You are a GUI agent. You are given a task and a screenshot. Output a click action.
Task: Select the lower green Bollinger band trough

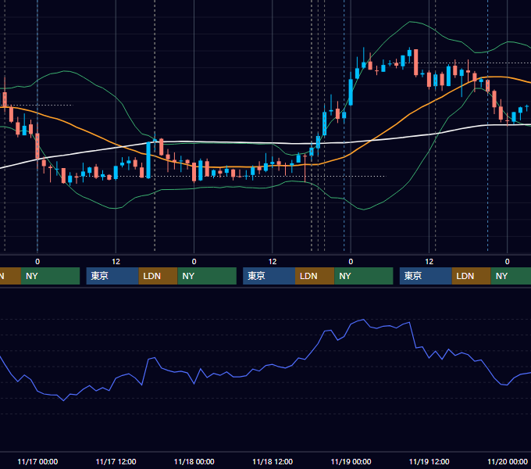(x=363, y=209)
